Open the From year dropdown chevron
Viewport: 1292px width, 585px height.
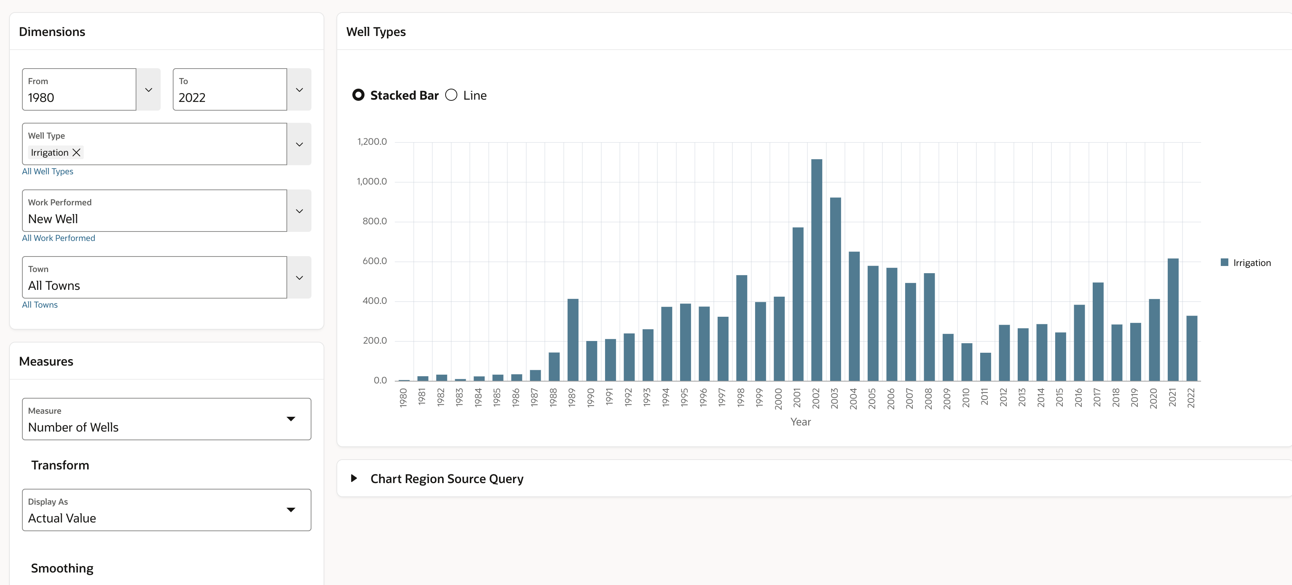(149, 90)
